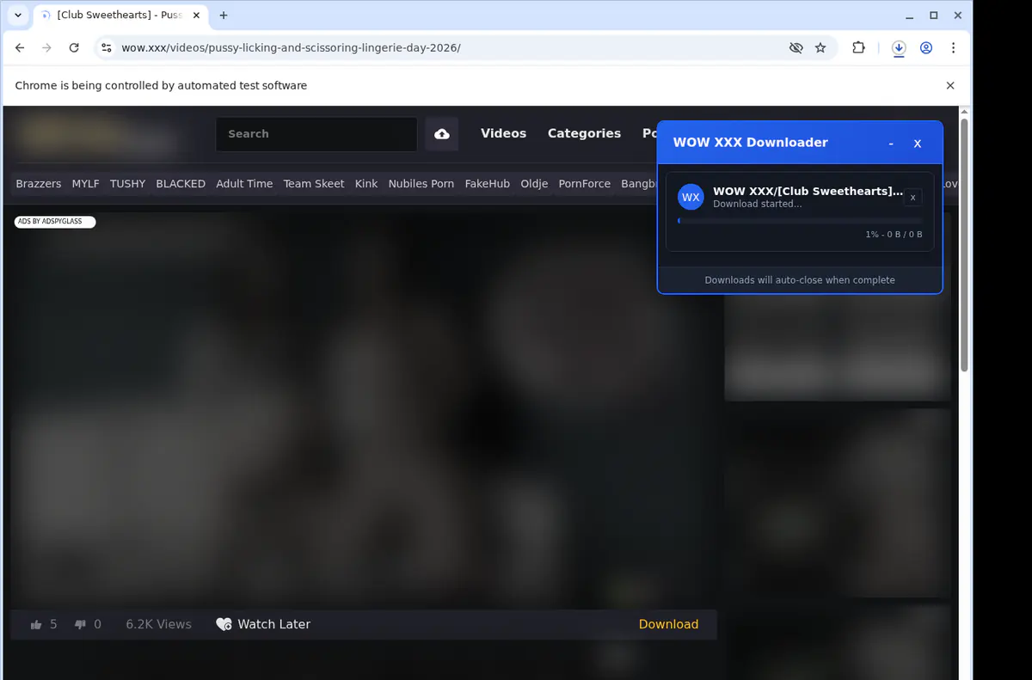Open the tab search chevron

pyautogui.click(x=18, y=15)
